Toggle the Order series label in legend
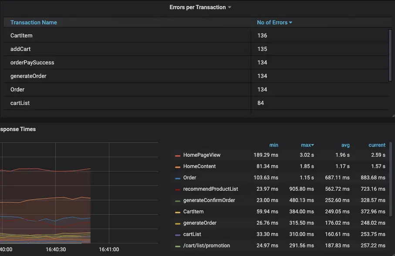 (x=189, y=178)
